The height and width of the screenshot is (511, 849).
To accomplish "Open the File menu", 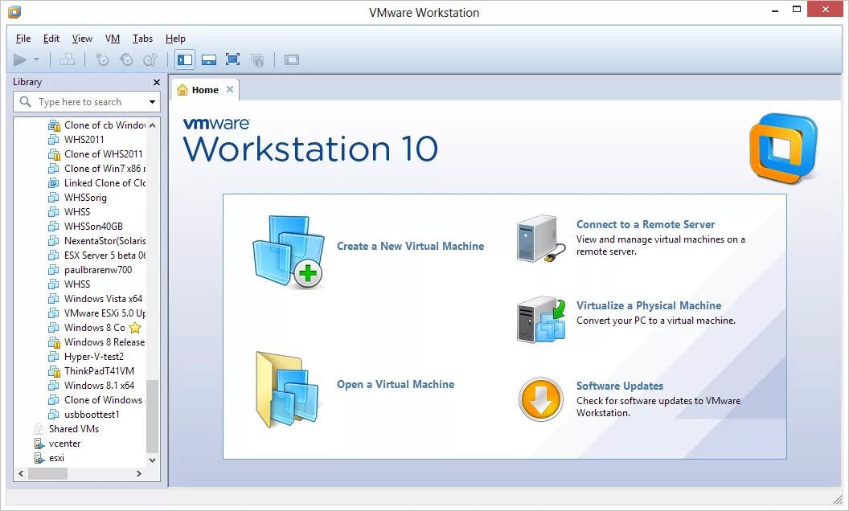I will tap(23, 39).
